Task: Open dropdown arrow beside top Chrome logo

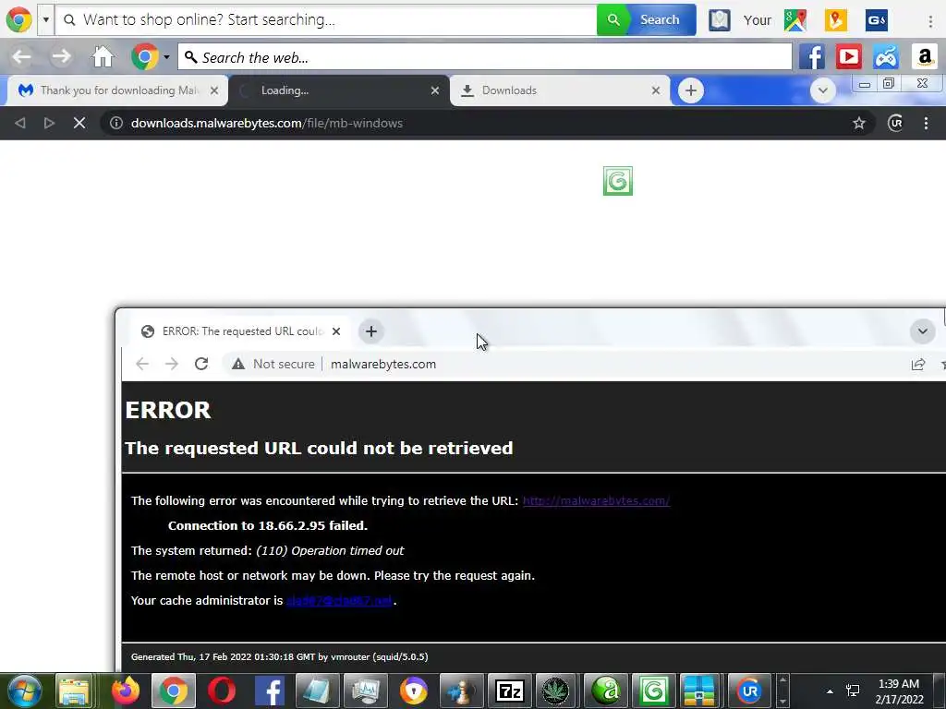Action: point(46,20)
